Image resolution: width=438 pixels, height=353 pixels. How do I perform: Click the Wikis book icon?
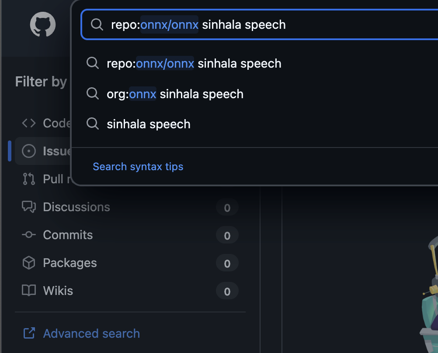(29, 291)
